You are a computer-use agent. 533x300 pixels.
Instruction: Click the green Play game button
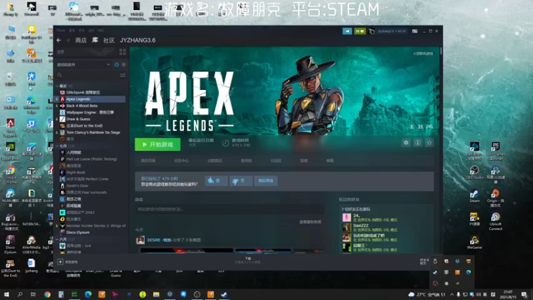click(x=158, y=145)
